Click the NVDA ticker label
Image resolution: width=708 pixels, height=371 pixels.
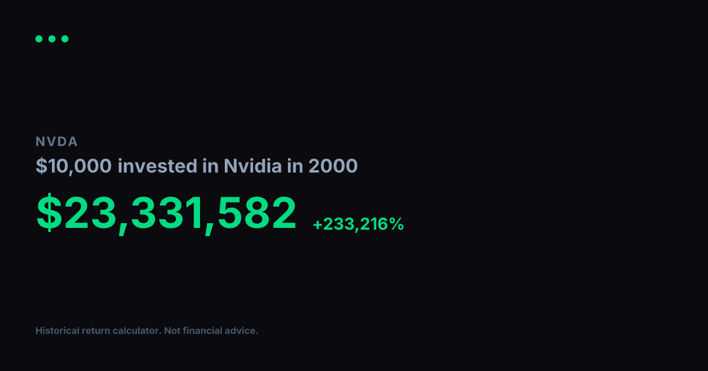tap(57, 141)
